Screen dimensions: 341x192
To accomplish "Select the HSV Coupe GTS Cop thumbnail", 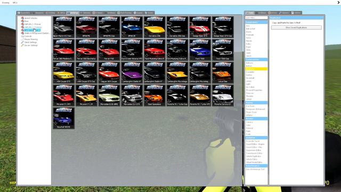I will [x=86, y=73].
